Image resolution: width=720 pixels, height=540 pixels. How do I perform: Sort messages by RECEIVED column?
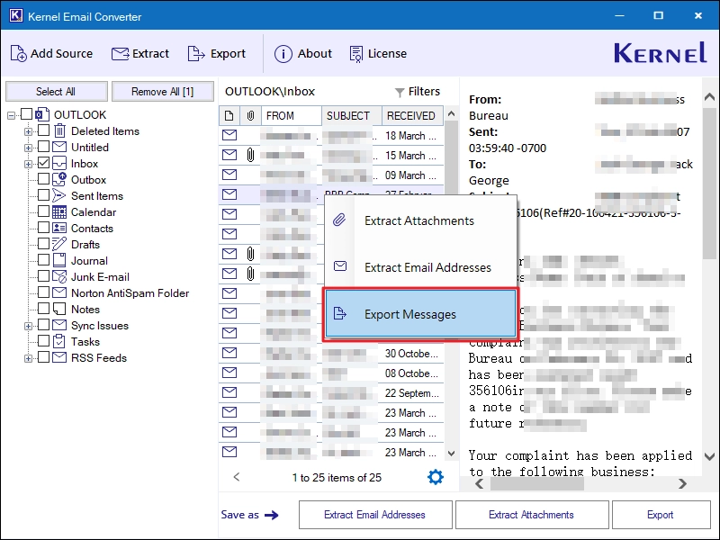412,116
